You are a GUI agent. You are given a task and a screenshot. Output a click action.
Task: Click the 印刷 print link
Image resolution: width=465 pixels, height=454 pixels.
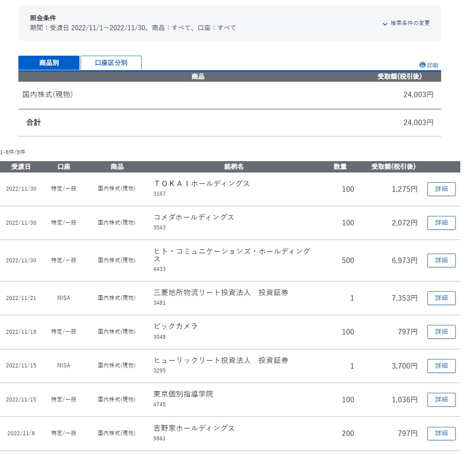(433, 65)
